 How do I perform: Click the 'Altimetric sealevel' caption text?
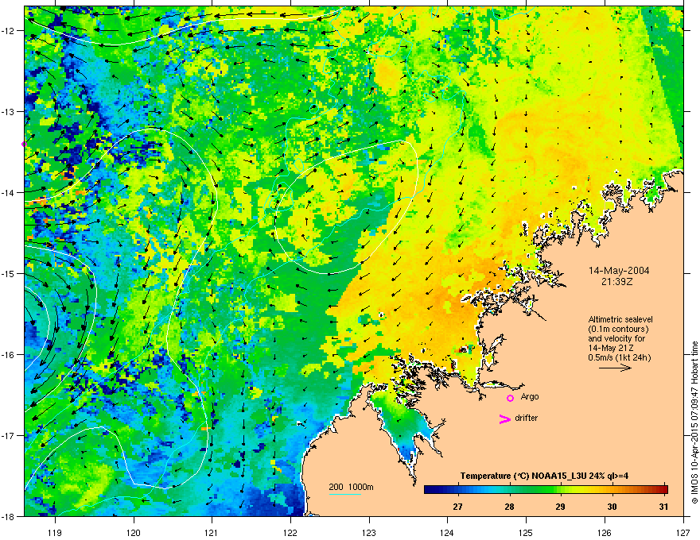tap(620, 319)
